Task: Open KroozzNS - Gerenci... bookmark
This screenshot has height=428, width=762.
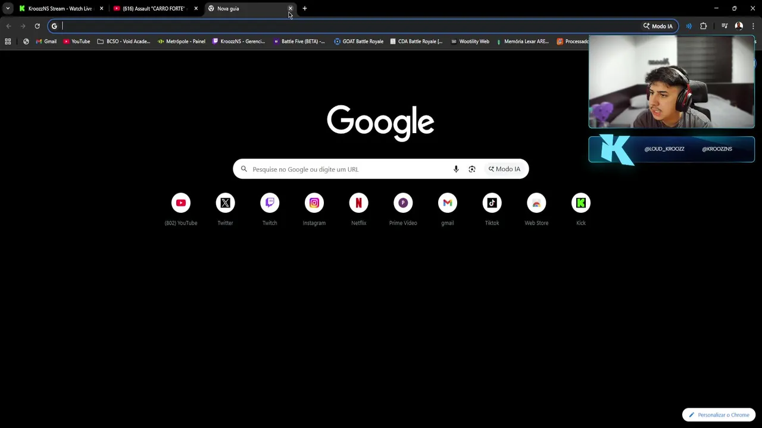Action: coord(239,42)
